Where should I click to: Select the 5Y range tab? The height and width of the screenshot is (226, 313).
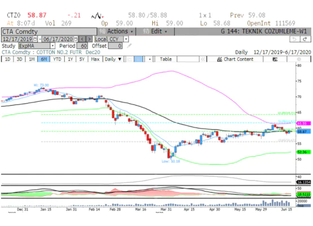82,59
